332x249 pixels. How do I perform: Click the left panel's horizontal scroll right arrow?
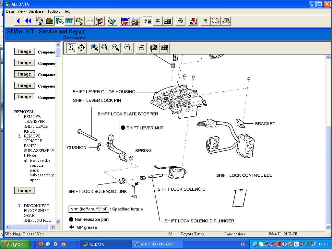coord(53,227)
